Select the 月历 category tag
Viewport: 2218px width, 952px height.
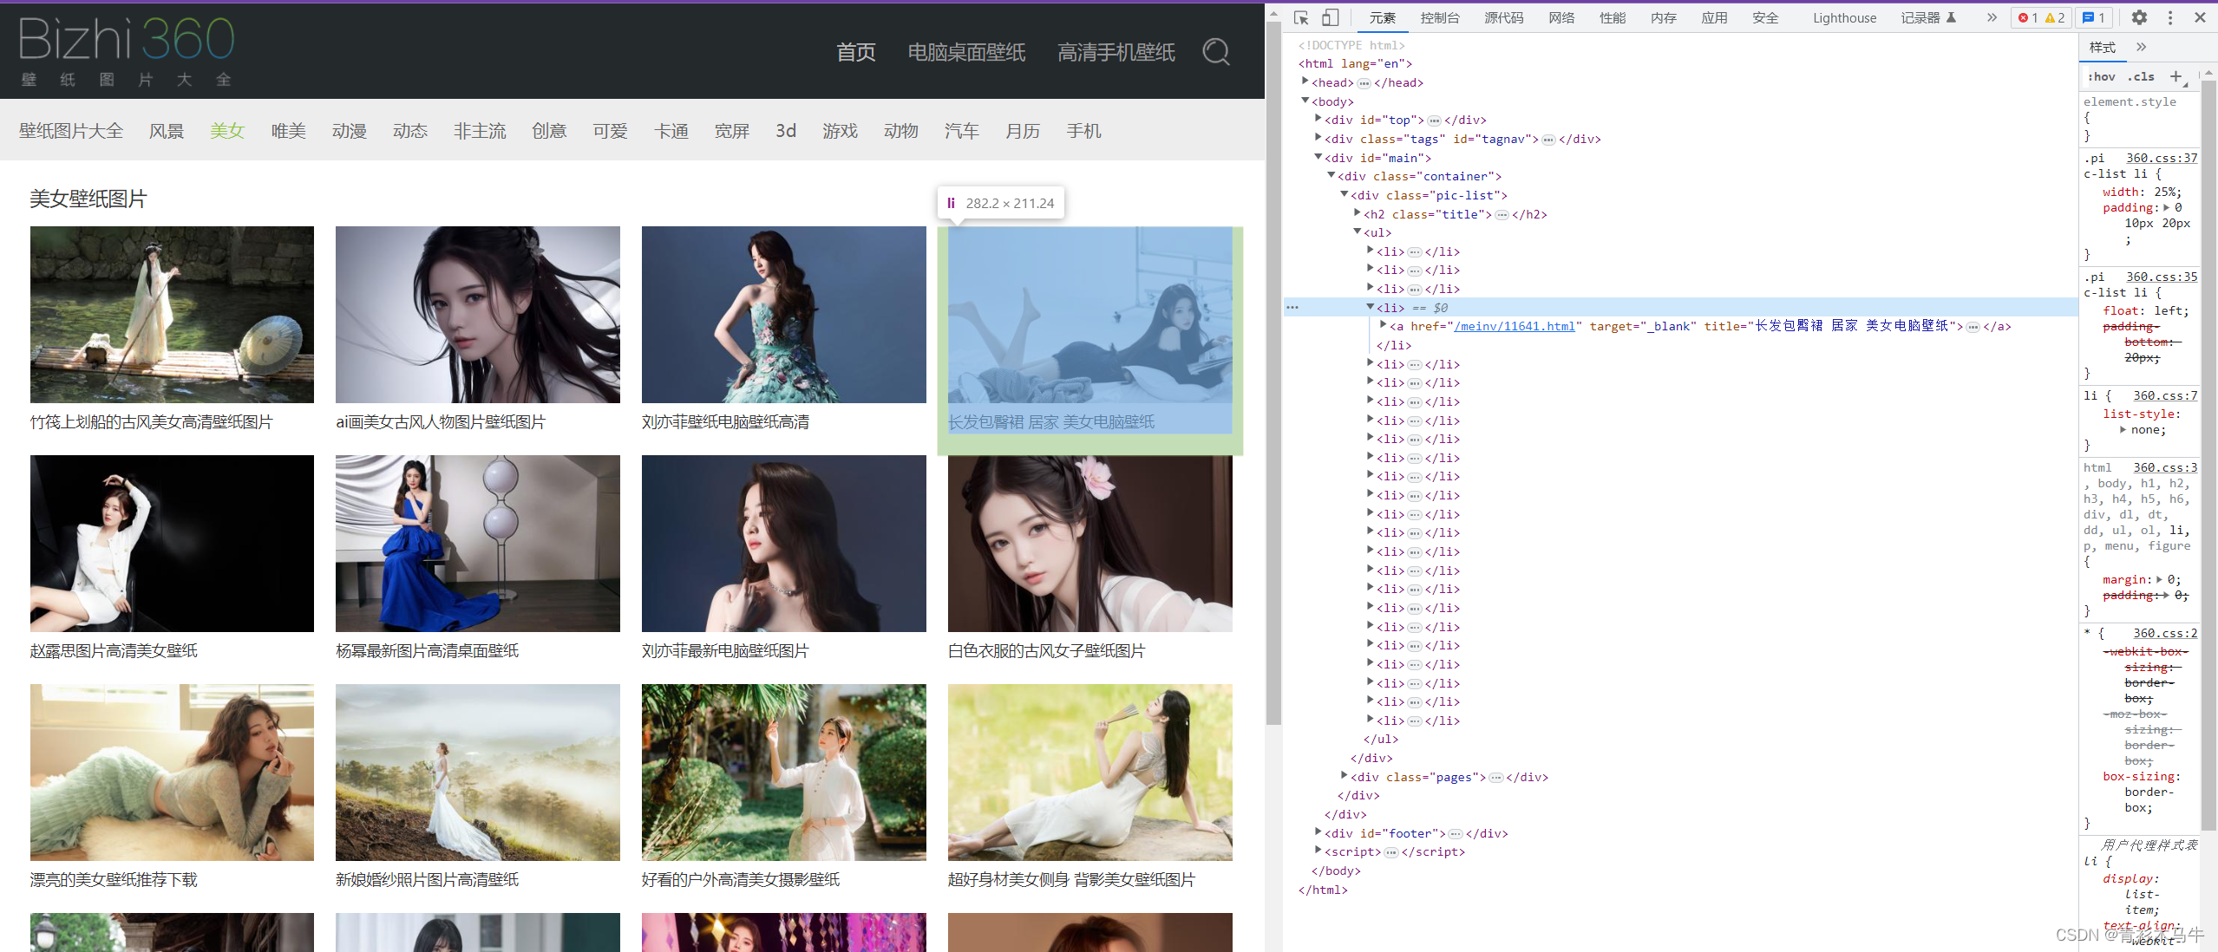[x=1023, y=131]
